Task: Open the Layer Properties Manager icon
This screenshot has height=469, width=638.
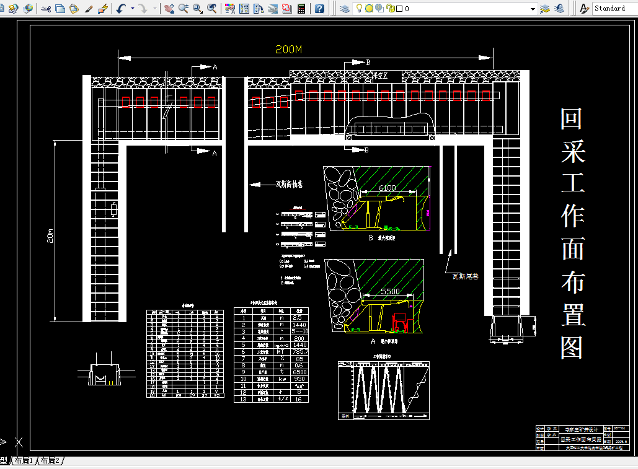Action: point(344,9)
